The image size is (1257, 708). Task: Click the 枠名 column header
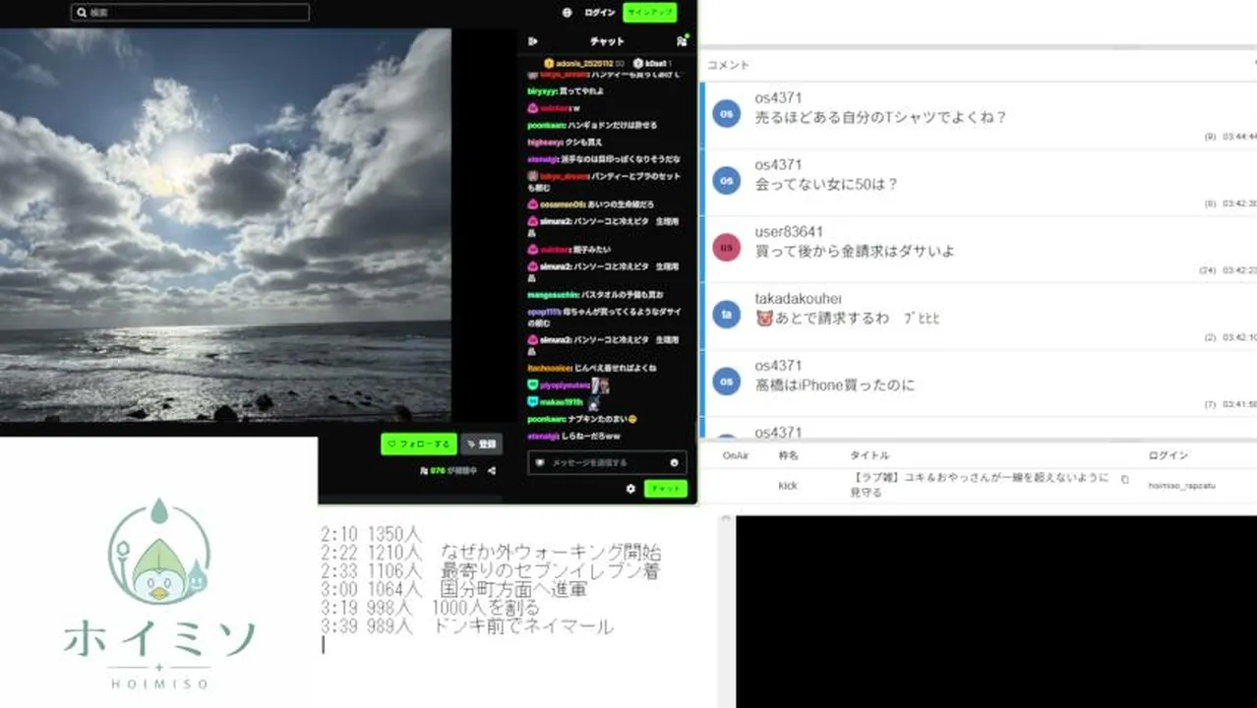click(789, 456)
